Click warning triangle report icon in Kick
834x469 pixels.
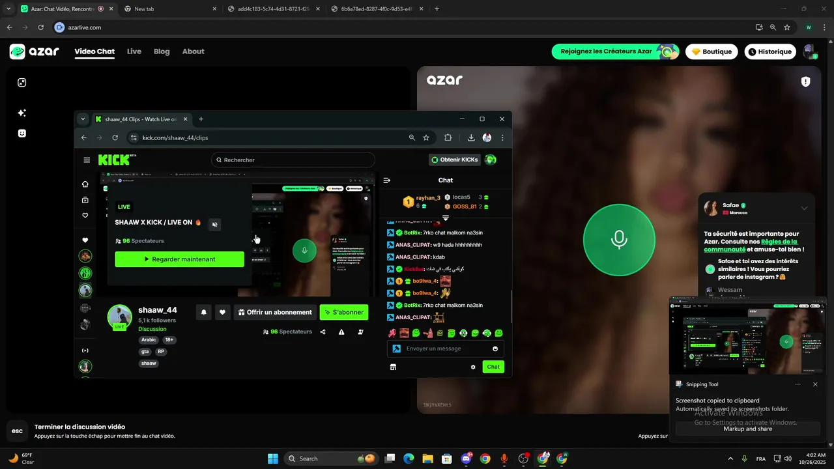[341, 332]
